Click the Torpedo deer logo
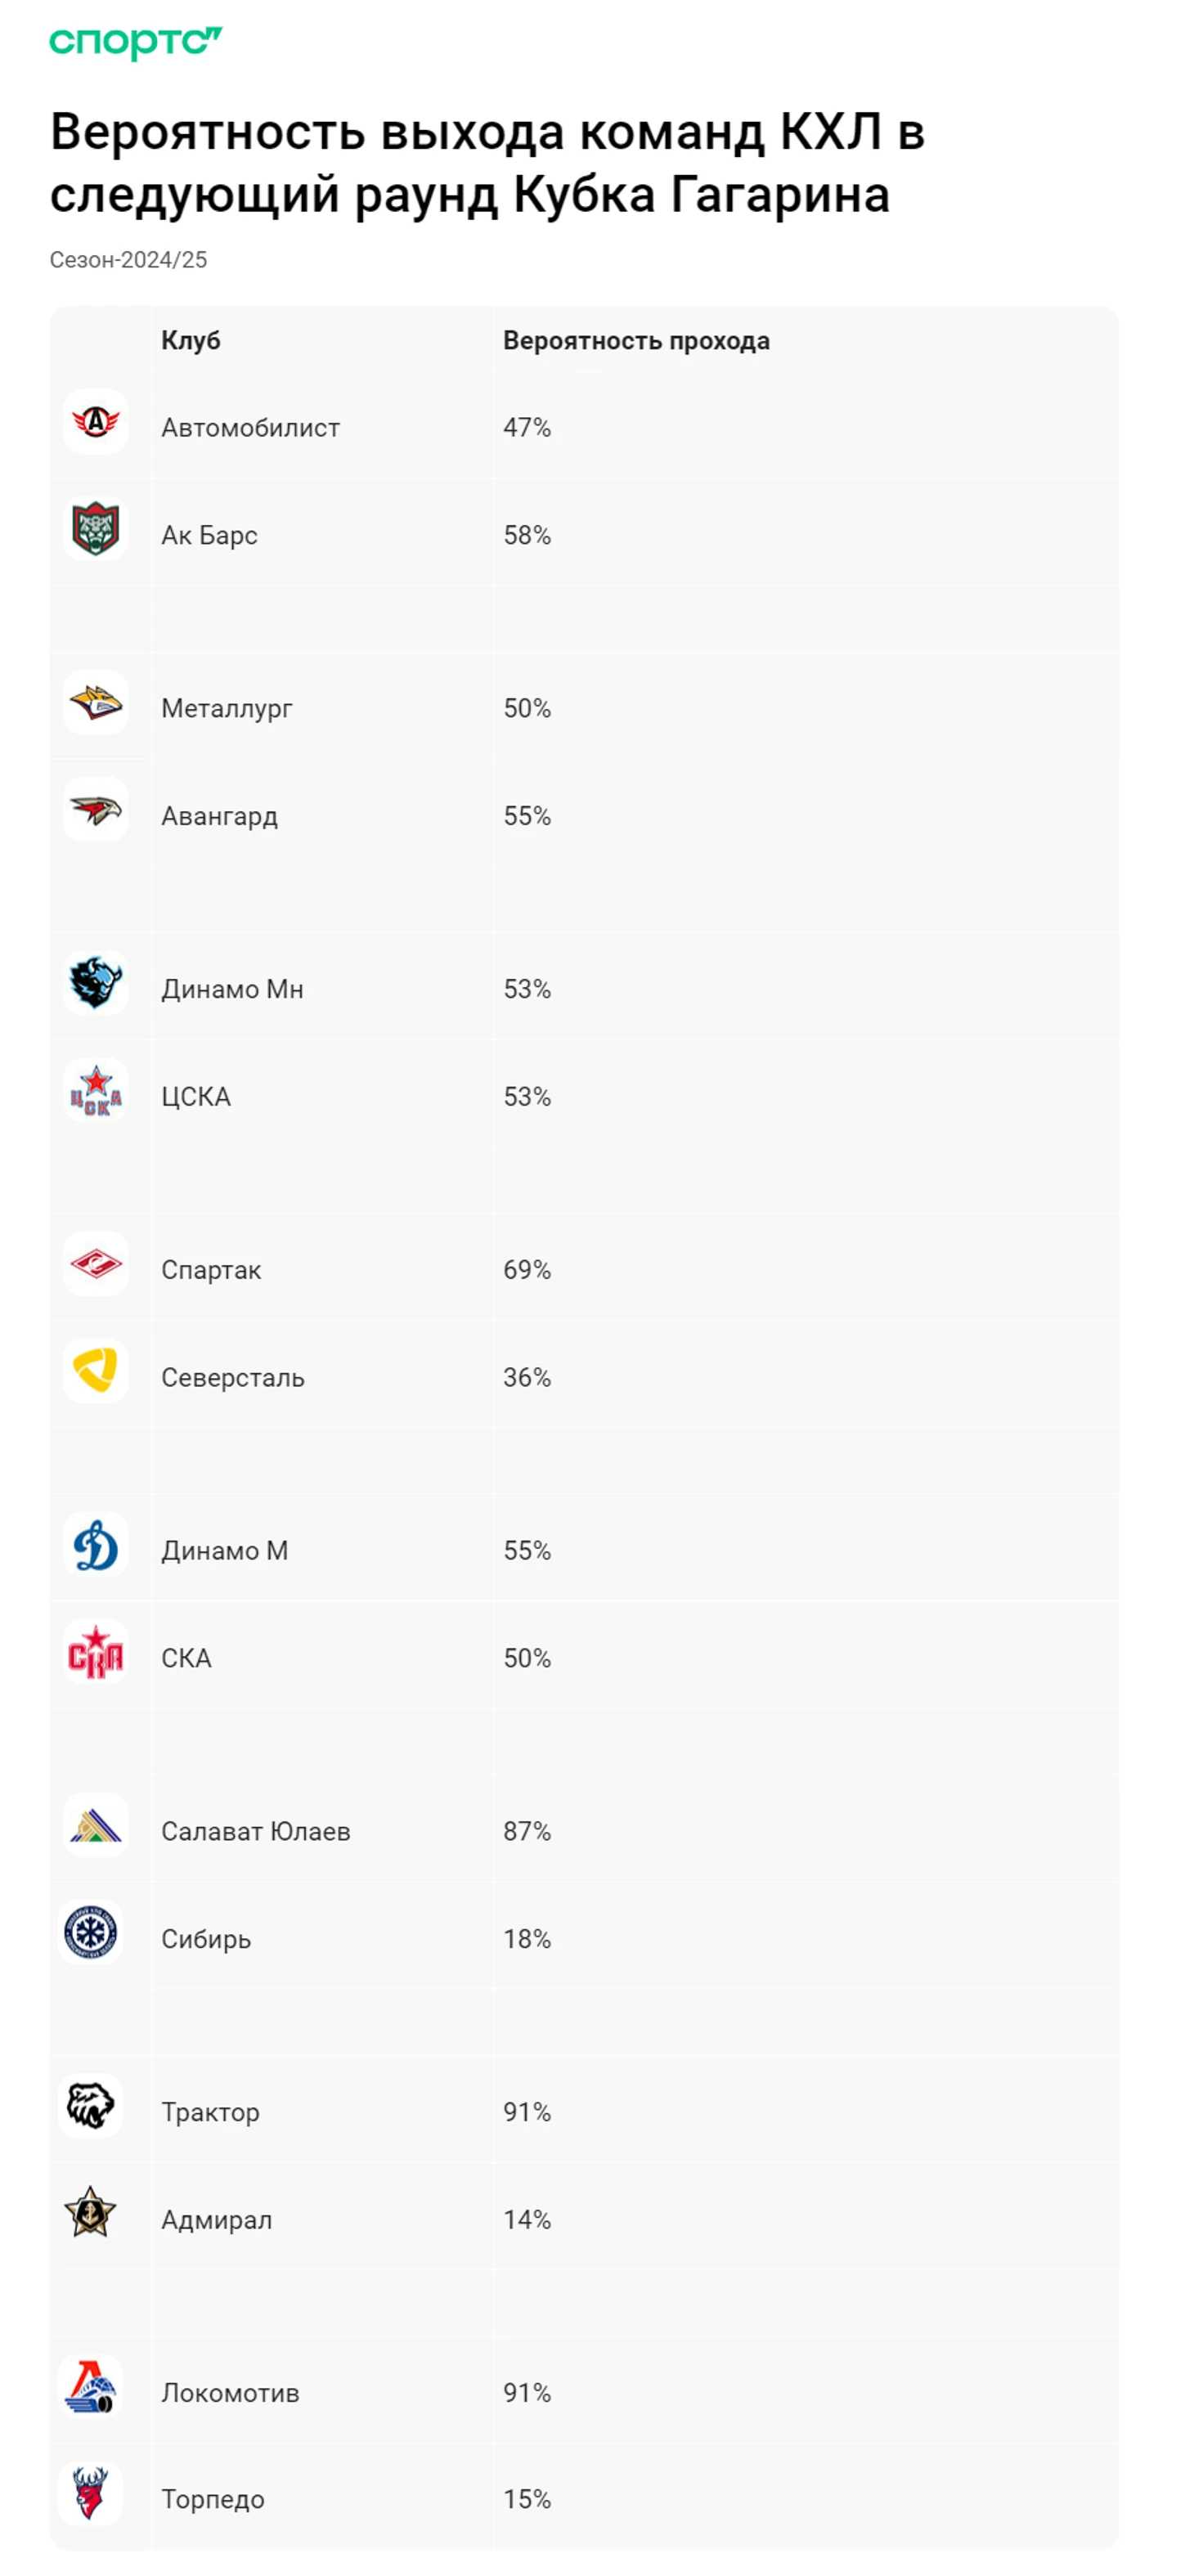 point(91,2493)
